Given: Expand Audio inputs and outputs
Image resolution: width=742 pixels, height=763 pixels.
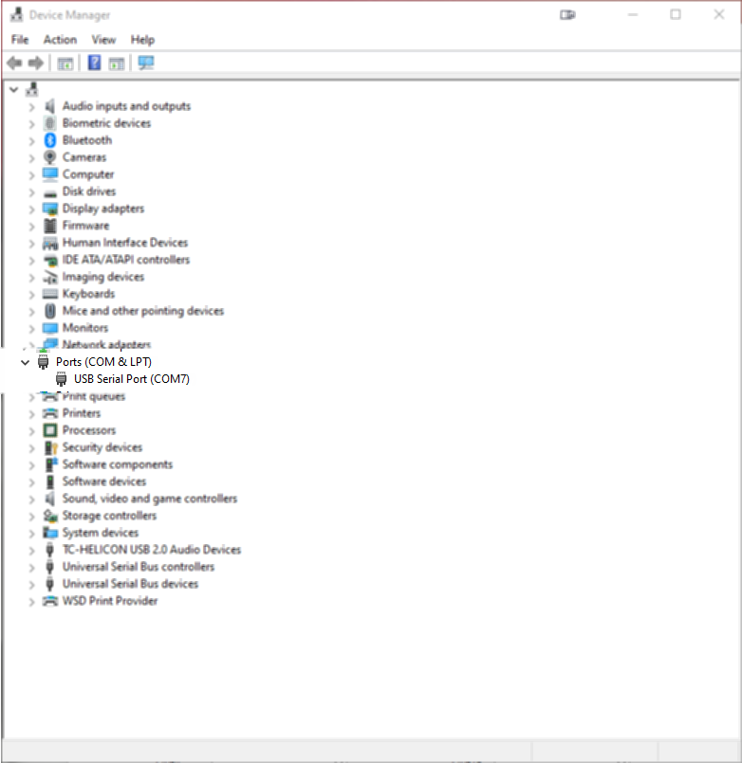Looking at the screenshot, I should coord(31,106).
